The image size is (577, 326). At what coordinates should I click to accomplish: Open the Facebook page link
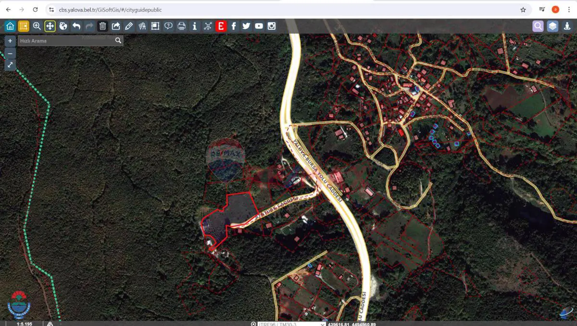[234, 26]
